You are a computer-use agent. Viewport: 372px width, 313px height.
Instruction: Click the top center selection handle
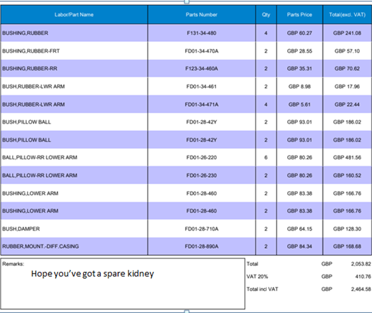tap(187, 2)
